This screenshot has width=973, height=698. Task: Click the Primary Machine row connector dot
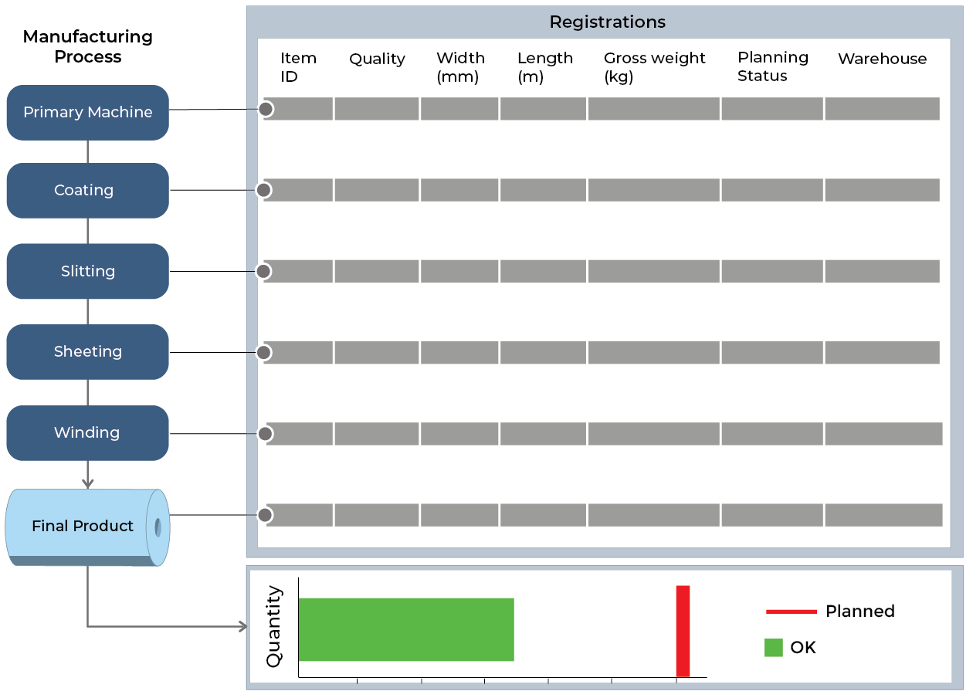266,110
